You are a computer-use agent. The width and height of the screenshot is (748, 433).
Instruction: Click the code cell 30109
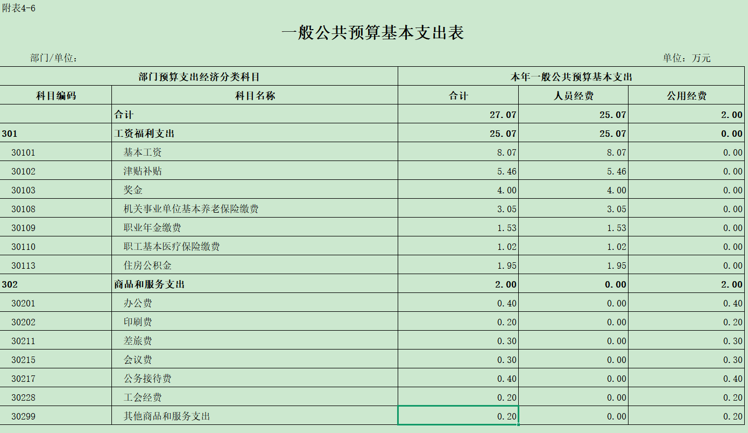tap(56, 227)
